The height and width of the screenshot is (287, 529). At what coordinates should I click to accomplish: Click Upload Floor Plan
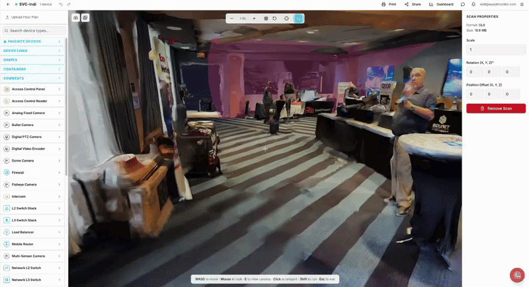tap(22, 17)
